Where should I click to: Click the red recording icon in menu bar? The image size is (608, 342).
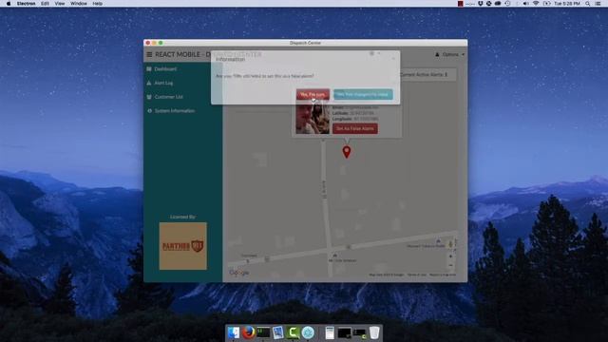point(460,4)
